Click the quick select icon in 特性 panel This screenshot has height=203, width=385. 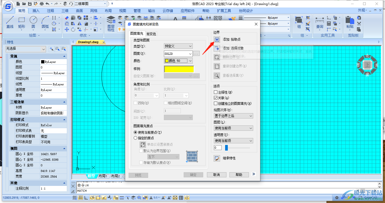[x=64, y=49]
